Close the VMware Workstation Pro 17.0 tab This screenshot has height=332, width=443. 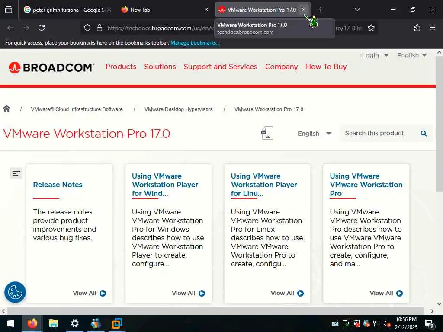point(303,10)
